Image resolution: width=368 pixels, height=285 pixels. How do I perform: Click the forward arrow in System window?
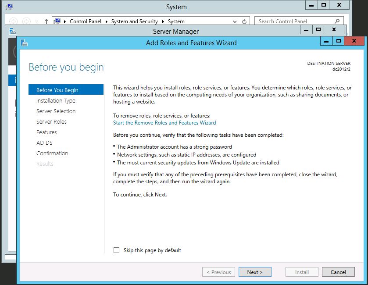[26, 21]
